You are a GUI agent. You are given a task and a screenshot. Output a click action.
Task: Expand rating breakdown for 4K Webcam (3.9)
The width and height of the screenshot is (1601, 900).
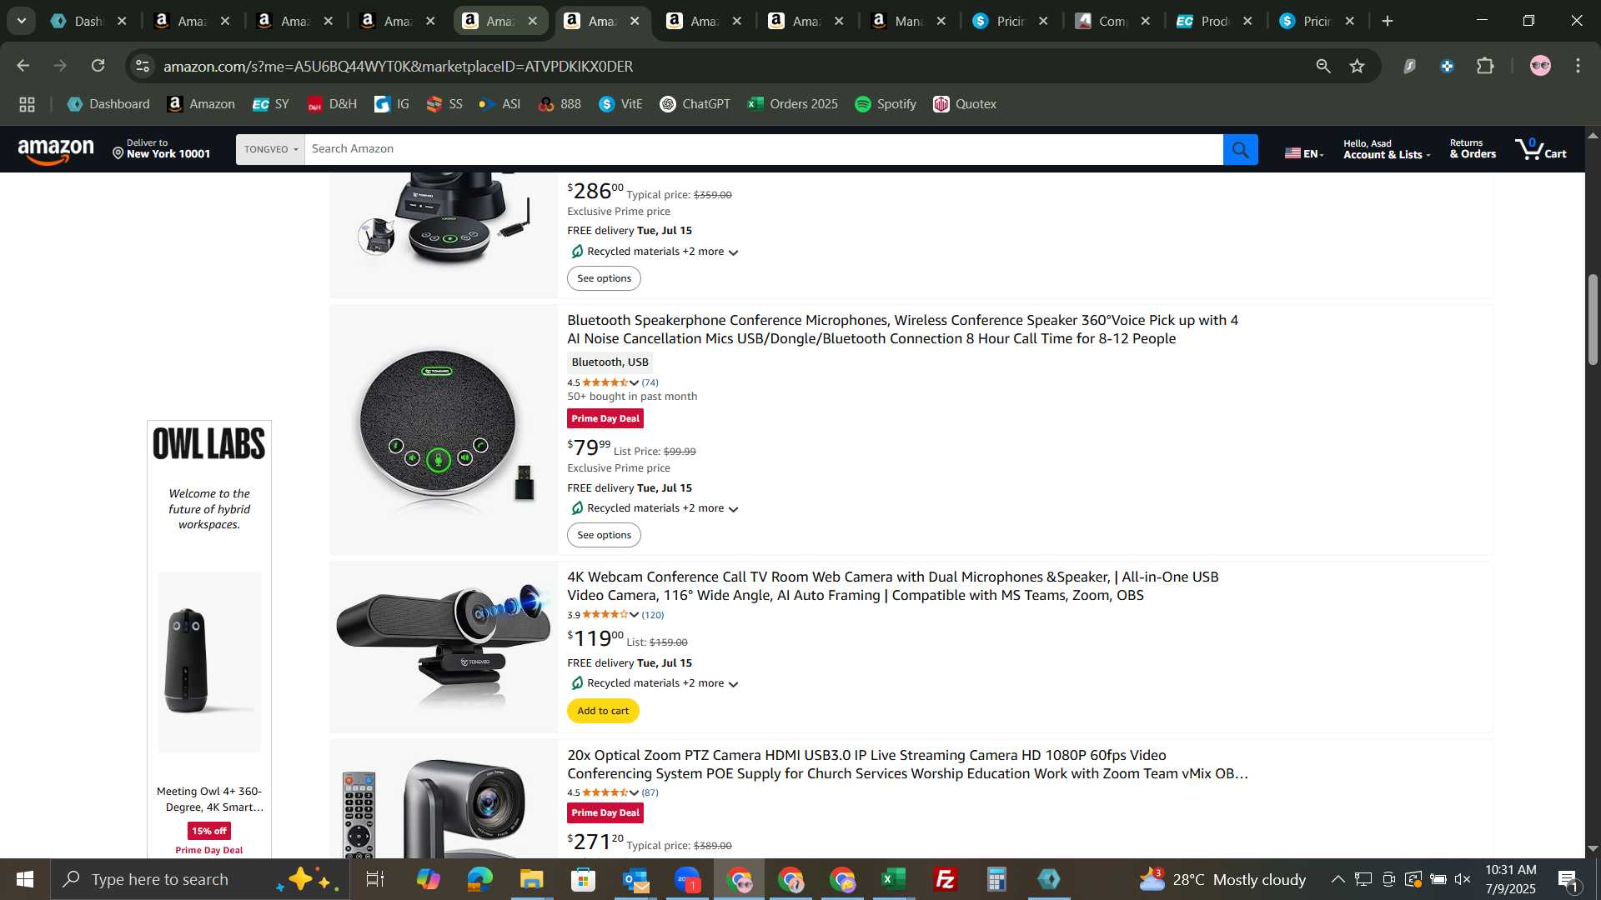point(634,615)
